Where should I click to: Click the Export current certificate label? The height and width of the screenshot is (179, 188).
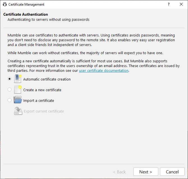point(44,111)
